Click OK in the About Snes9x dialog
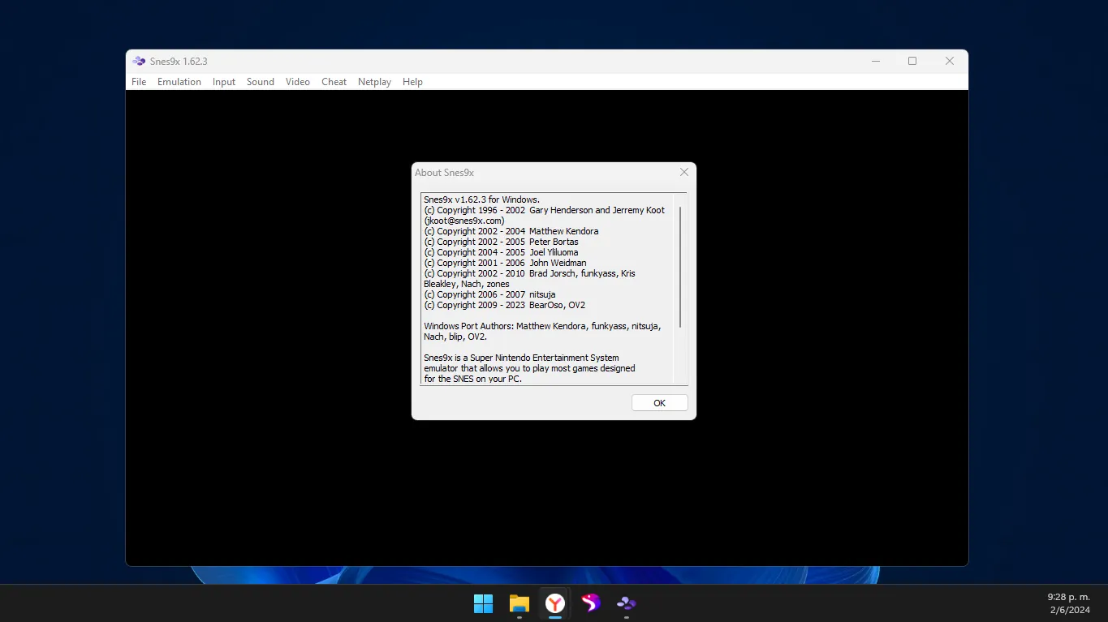This screenshot has height=622, width=1108. (659, 403)
